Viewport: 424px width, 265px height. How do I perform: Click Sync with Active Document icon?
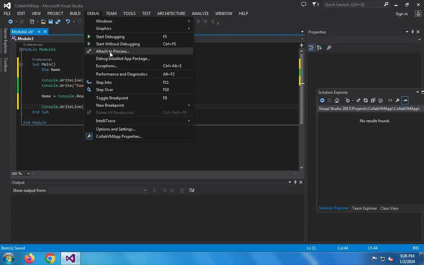point(358,100)
